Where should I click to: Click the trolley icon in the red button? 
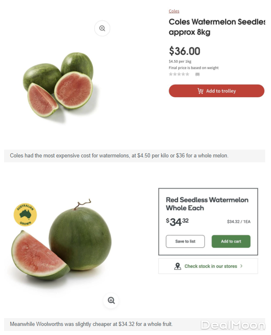[201, 91]
